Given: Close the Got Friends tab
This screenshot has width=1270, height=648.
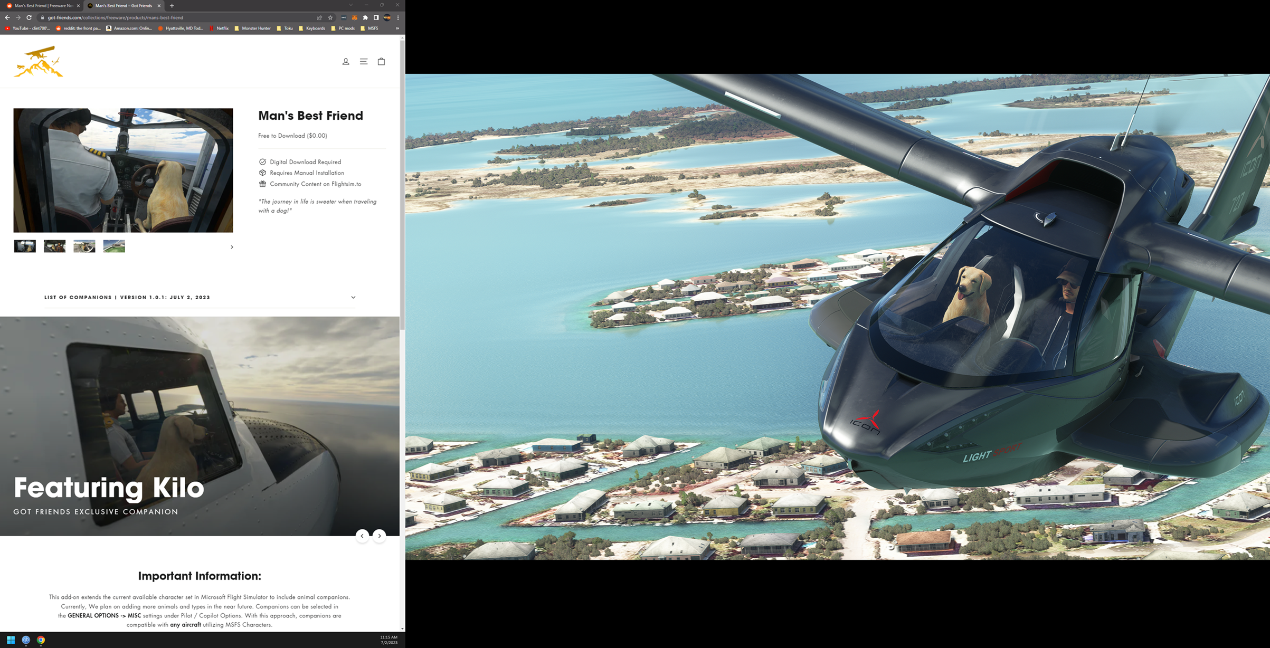Looking at the screenshot, I should [159, 6].
